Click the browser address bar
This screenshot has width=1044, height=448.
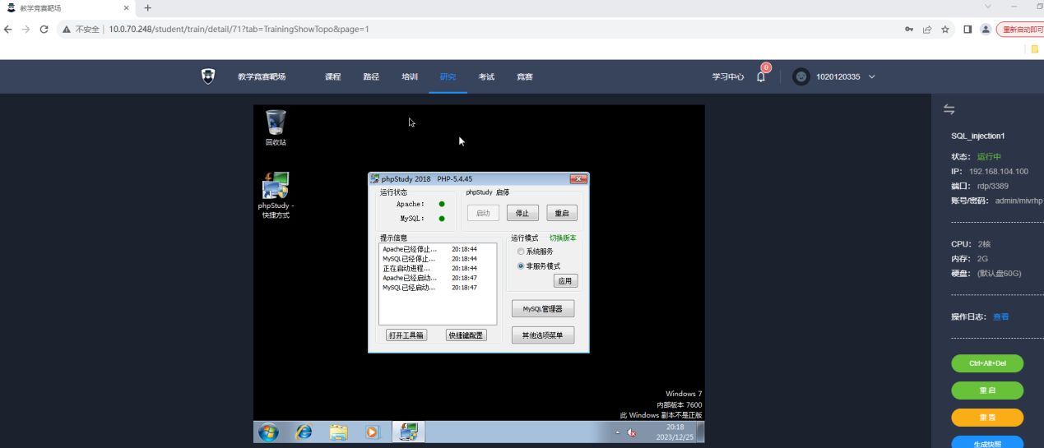tap(494, 29)
